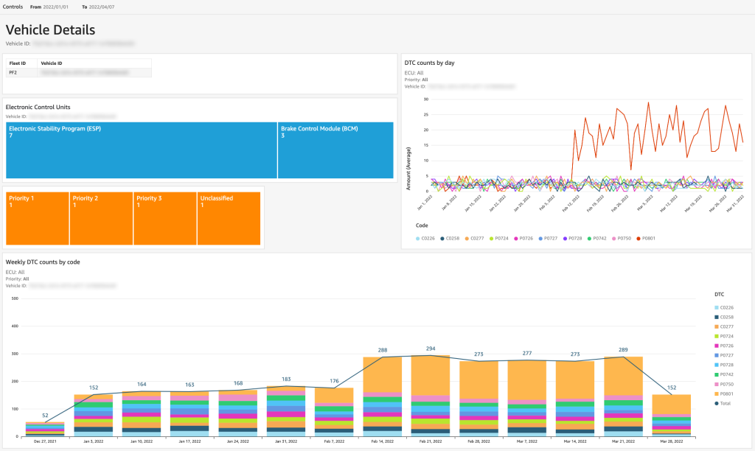Click the Priority 1 orange tile

click(x=37, y=219)
